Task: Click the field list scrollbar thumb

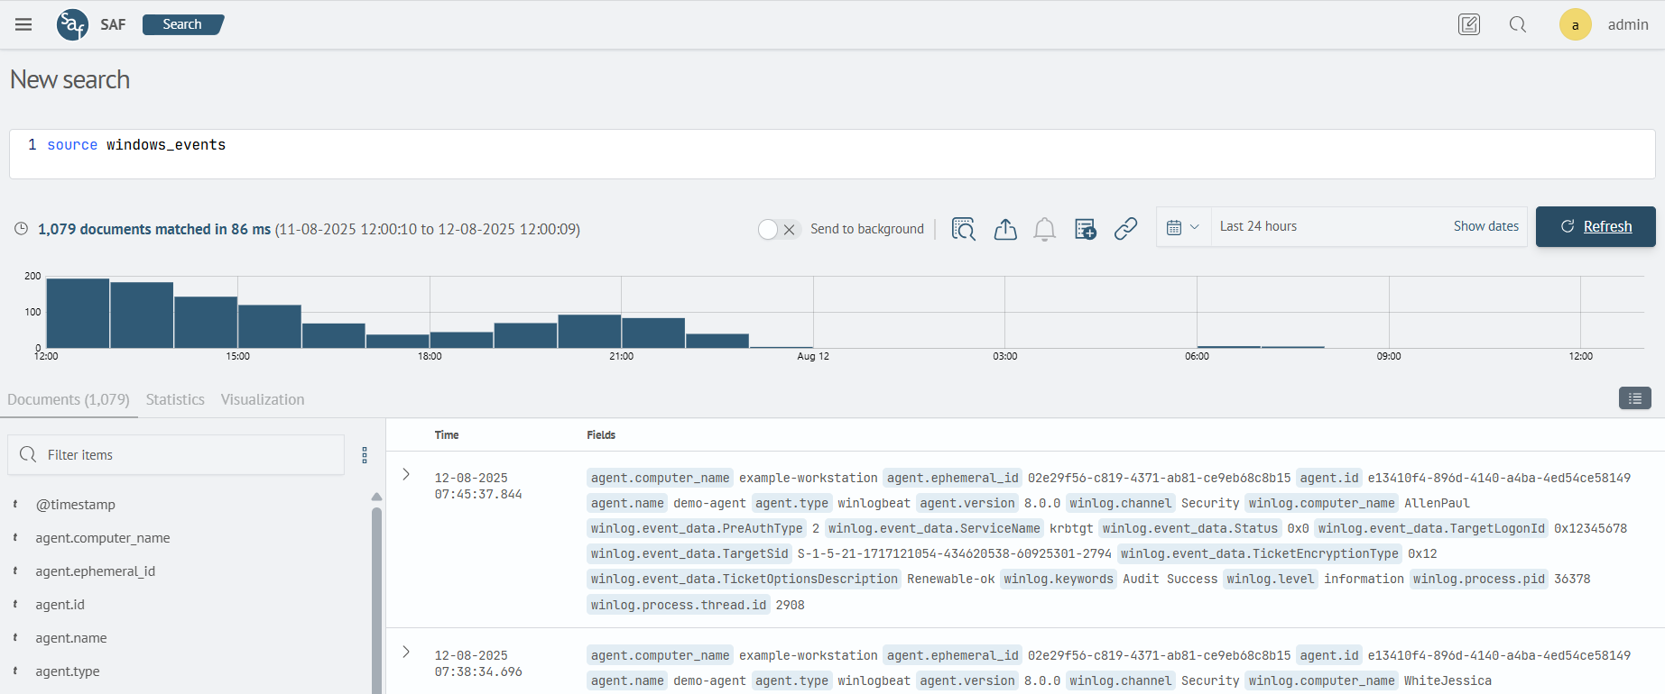Action: [376, 600]
